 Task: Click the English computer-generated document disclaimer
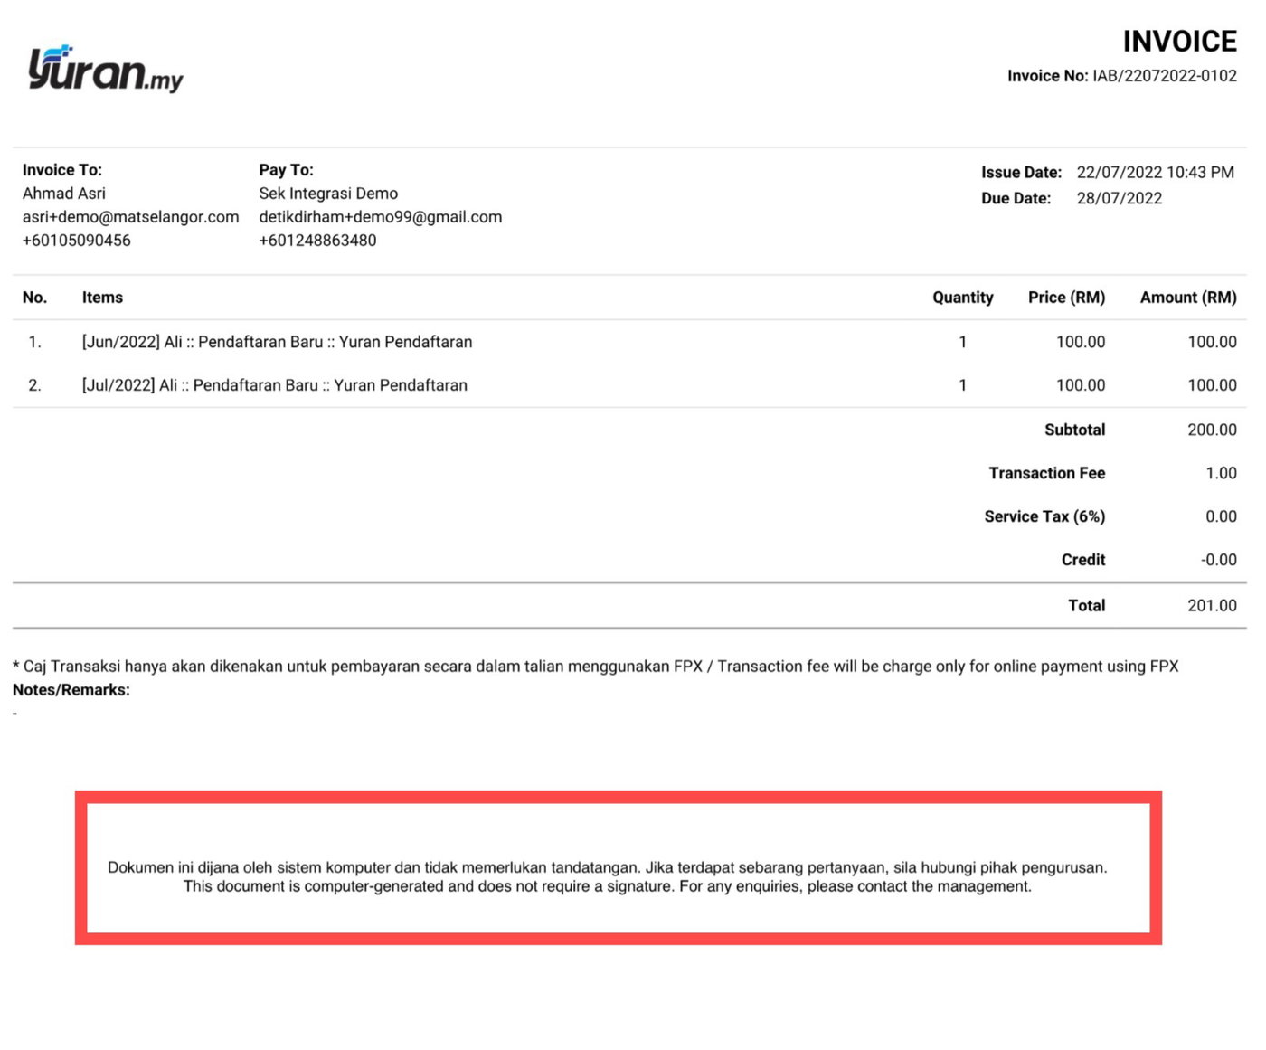pos(608,886)
